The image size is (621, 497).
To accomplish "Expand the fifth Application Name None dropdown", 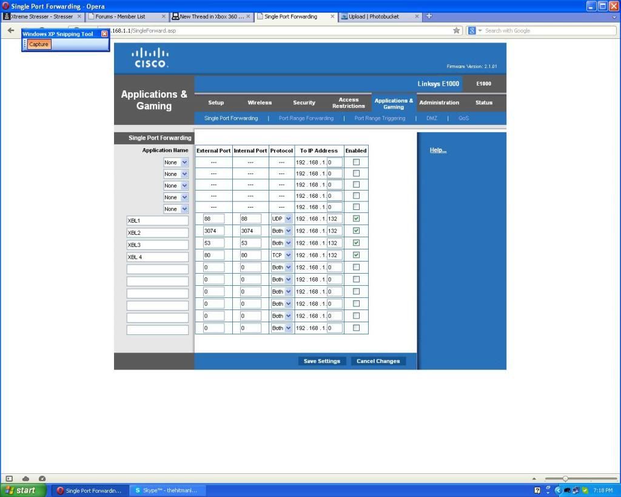I will point(176,209).
